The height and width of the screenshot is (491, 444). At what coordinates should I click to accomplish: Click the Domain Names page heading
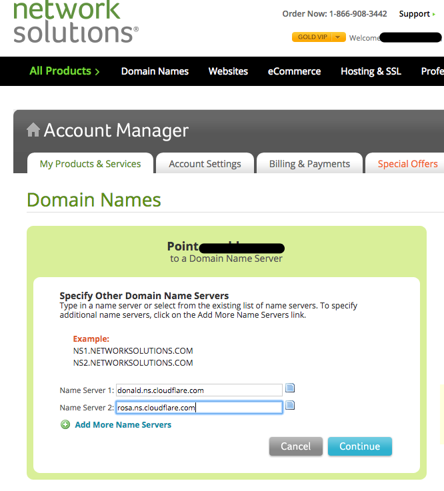94,200
